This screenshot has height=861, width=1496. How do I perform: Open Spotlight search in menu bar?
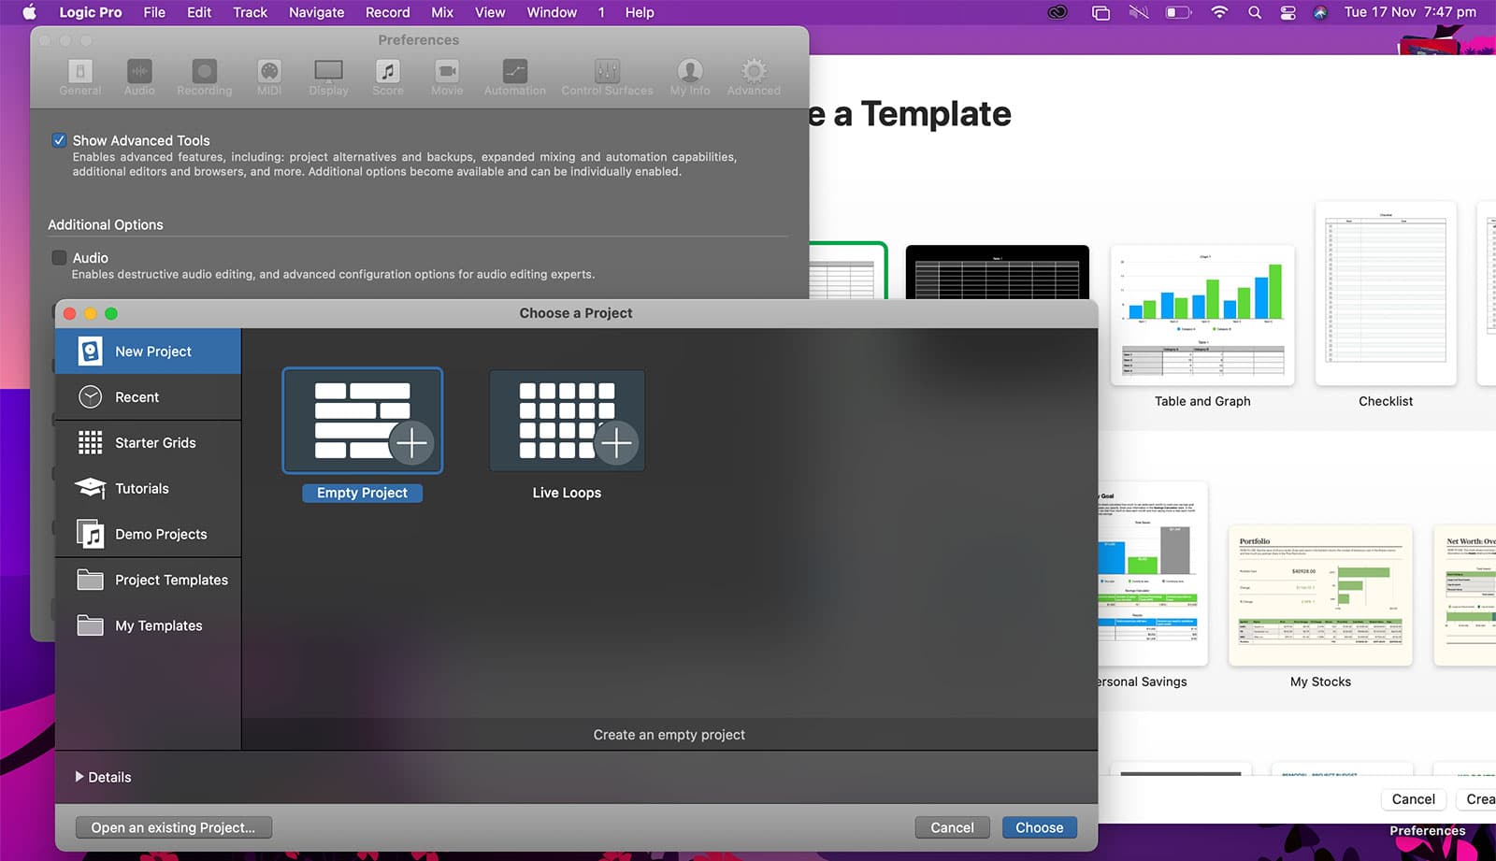[1255, 12]
